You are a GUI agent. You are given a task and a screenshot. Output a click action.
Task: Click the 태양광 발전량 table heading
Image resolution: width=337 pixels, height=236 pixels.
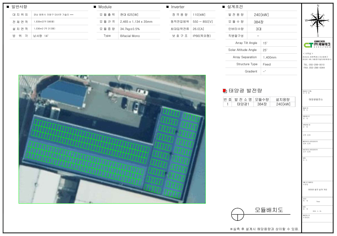[x=245, y=91]
